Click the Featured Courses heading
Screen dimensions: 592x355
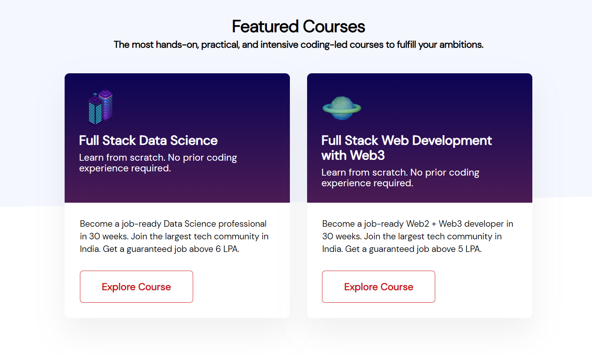coord(298,27)
